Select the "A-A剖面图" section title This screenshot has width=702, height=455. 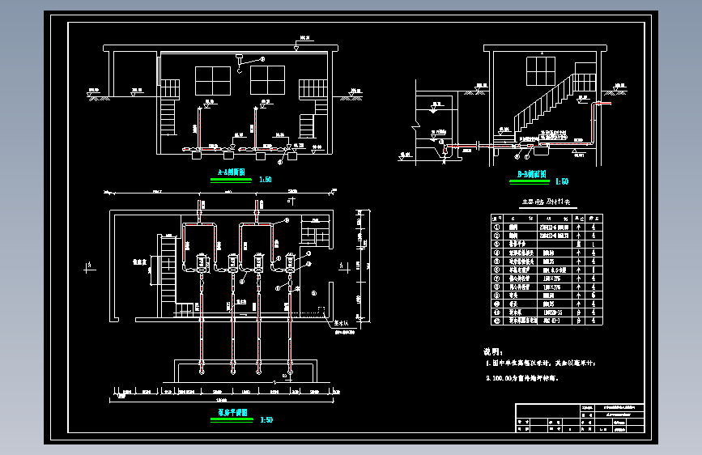click(x=231, y=172)
